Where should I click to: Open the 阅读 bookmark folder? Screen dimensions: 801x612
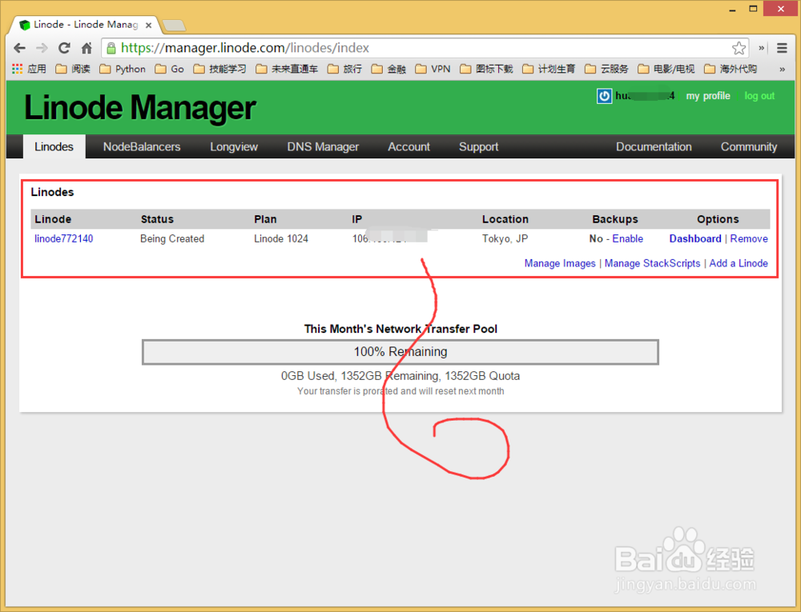(x=73, y=69)
